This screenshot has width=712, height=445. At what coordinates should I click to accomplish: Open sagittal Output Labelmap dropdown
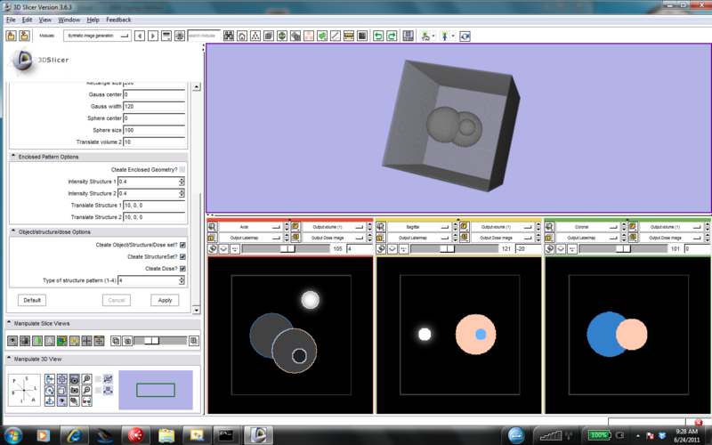coord(418,238)
